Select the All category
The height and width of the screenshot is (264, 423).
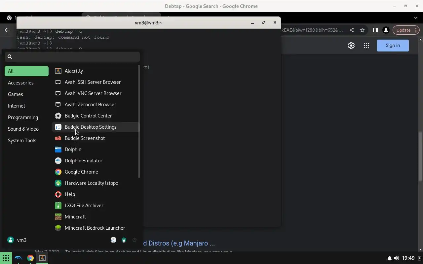coord(26,71)
